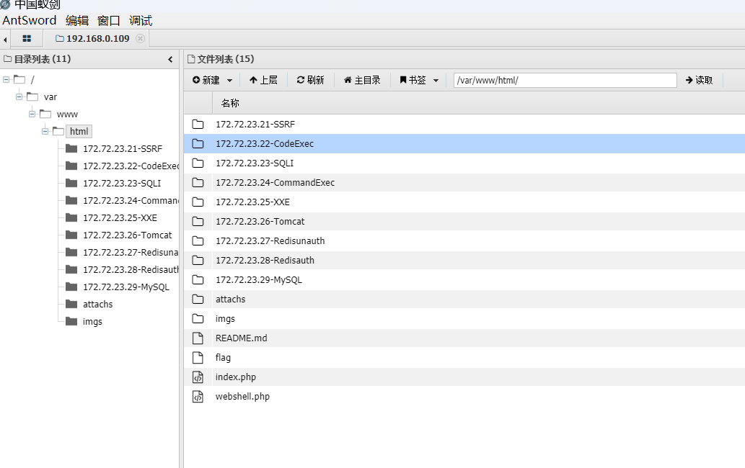Viewport: 745px width, 468px height.
Task: Click the 名称 column header
Action: coord(230,103)
